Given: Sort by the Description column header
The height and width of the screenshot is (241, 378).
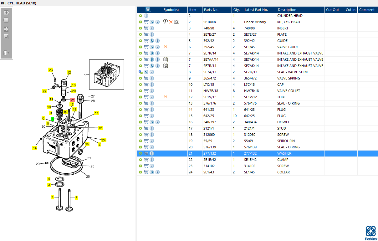Looking at the screenshot, I should click(x=300, y=10).
